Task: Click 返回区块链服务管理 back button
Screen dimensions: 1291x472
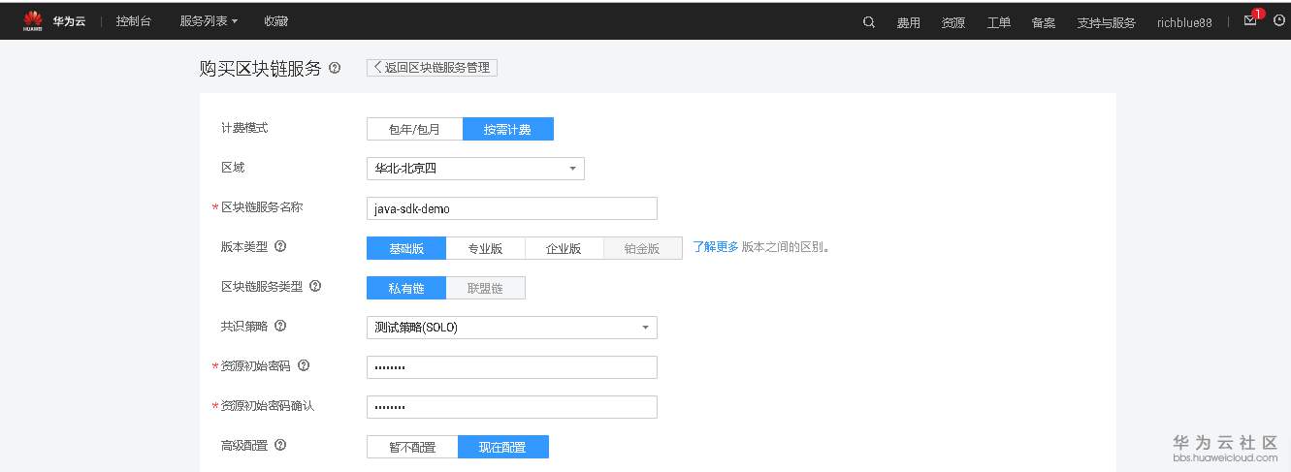Action: (432, 67)
